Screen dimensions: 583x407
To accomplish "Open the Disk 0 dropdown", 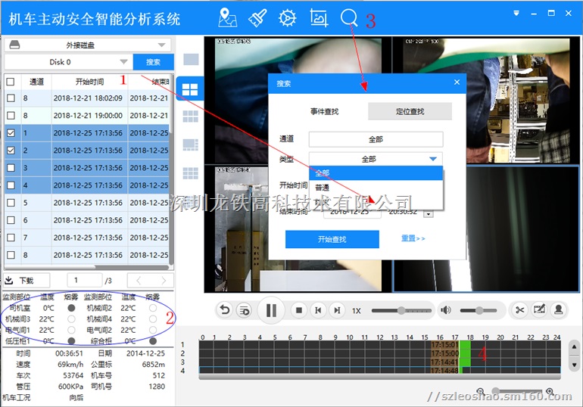I will pyautogui.click(x=68, y=61).
